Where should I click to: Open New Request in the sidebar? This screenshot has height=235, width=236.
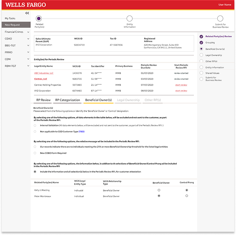16,25
